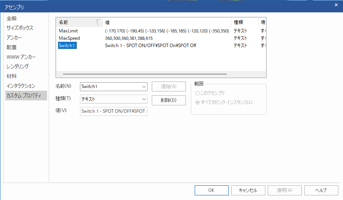Click the 追加(A) button
343x200 pixels.
pyautogui.click(x=169, y=86)
